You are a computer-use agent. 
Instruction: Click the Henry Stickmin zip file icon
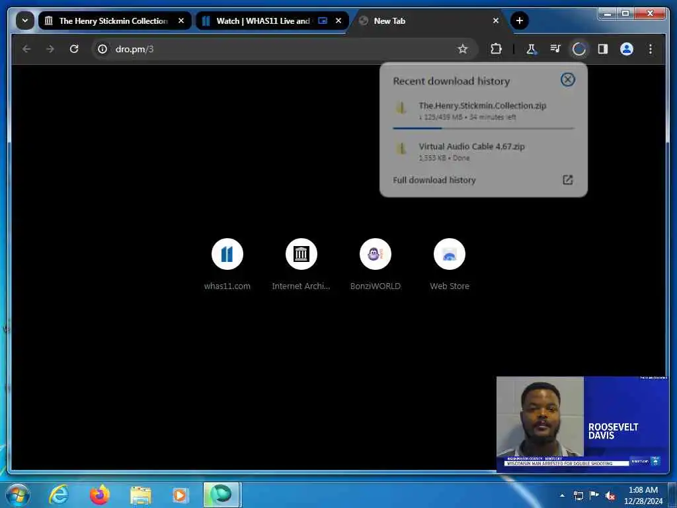coord(401,108)
